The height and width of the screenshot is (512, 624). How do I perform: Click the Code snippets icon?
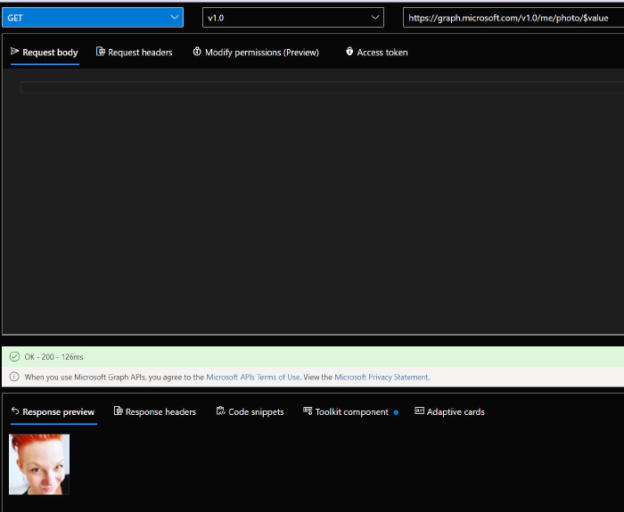click(x=220, y=411)
